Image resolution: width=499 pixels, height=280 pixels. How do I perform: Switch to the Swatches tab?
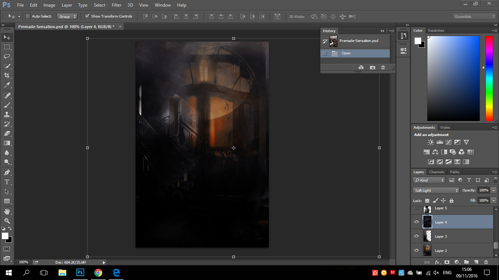(x=436, y=31)
